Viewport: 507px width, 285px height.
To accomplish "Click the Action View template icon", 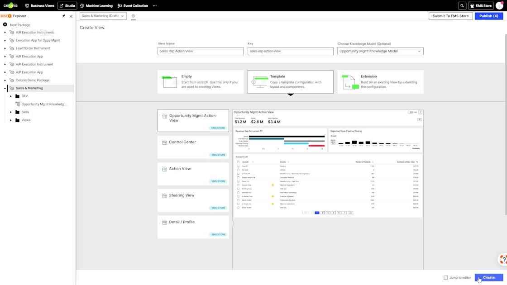I will coord(164,169).
